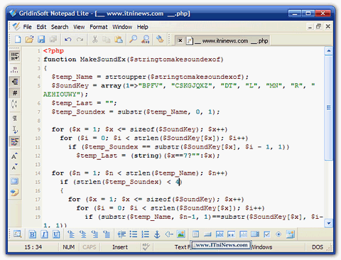Toggle the gutter margin icon in sidebar
This screenshot has width=341, height=260.
[x=15, y=82]
